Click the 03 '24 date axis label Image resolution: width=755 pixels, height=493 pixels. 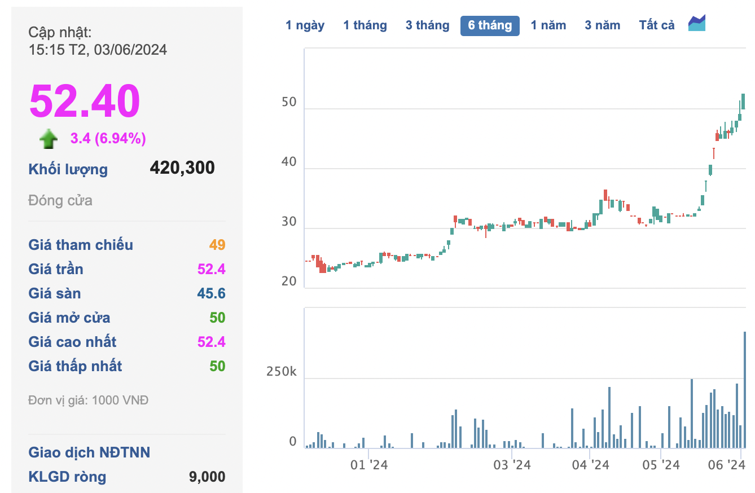click(512, 465)
